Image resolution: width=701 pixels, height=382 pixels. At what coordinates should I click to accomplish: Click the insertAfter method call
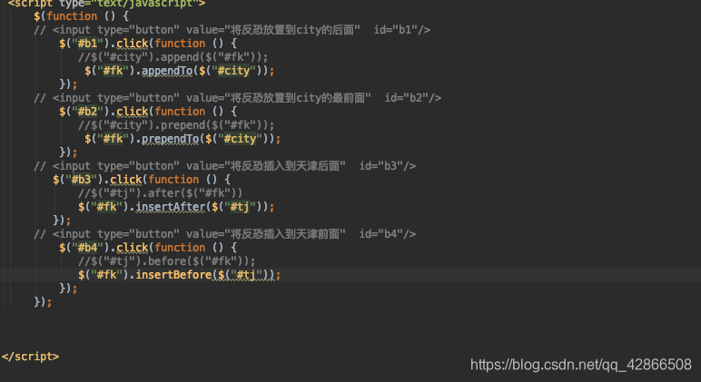(x=171, y=206)
